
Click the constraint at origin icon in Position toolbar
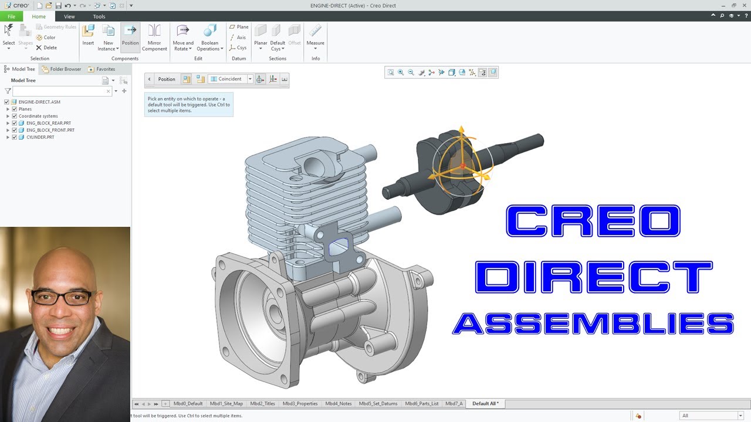[261, 79]
